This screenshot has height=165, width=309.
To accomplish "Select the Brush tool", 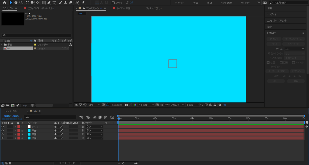I will tap(61, 3).
